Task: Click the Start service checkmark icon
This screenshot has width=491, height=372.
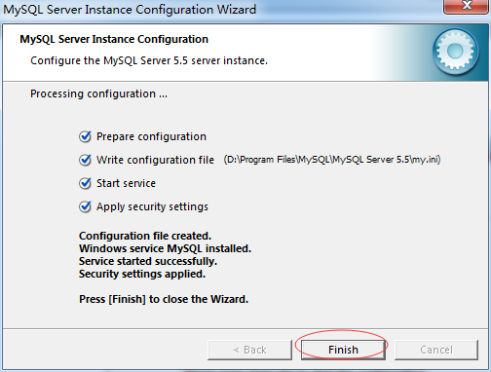Action: (85, 183)
